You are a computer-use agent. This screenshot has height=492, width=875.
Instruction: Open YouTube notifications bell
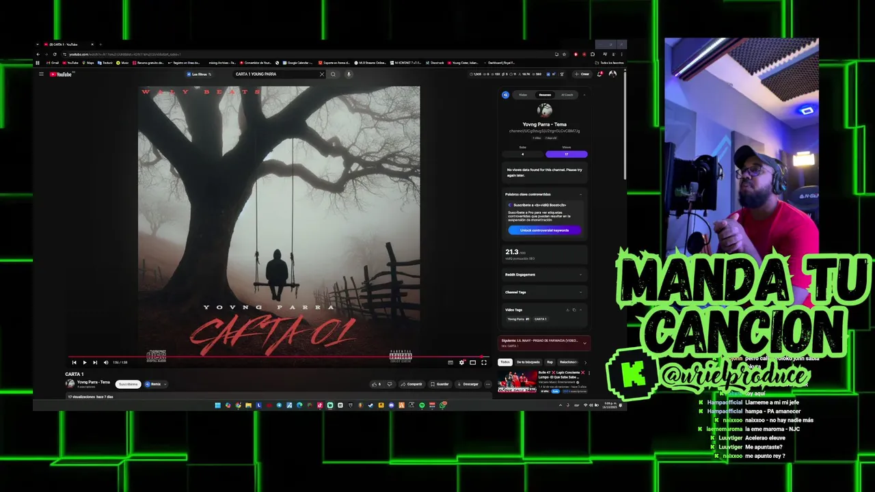click(x=600, y=74)
